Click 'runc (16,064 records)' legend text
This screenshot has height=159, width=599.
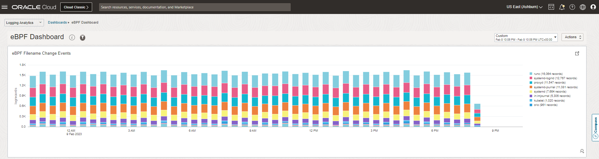tap(548, 74)
